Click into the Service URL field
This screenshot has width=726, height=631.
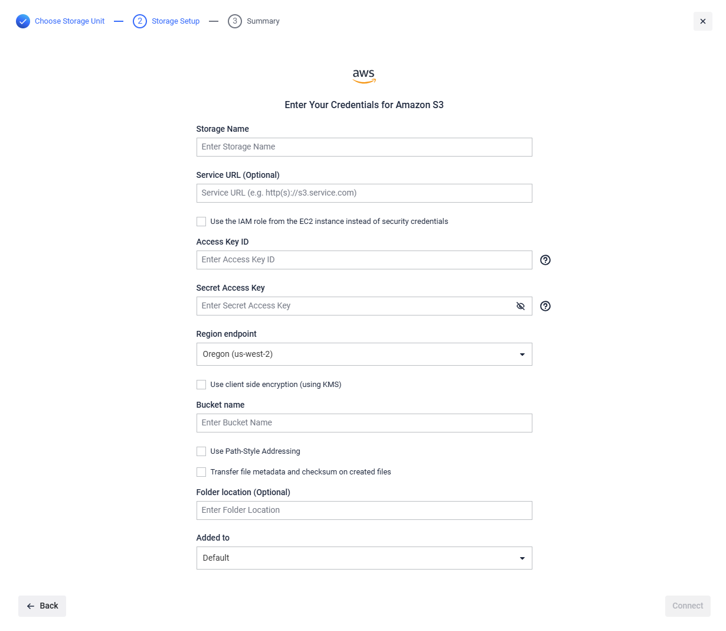364,193
